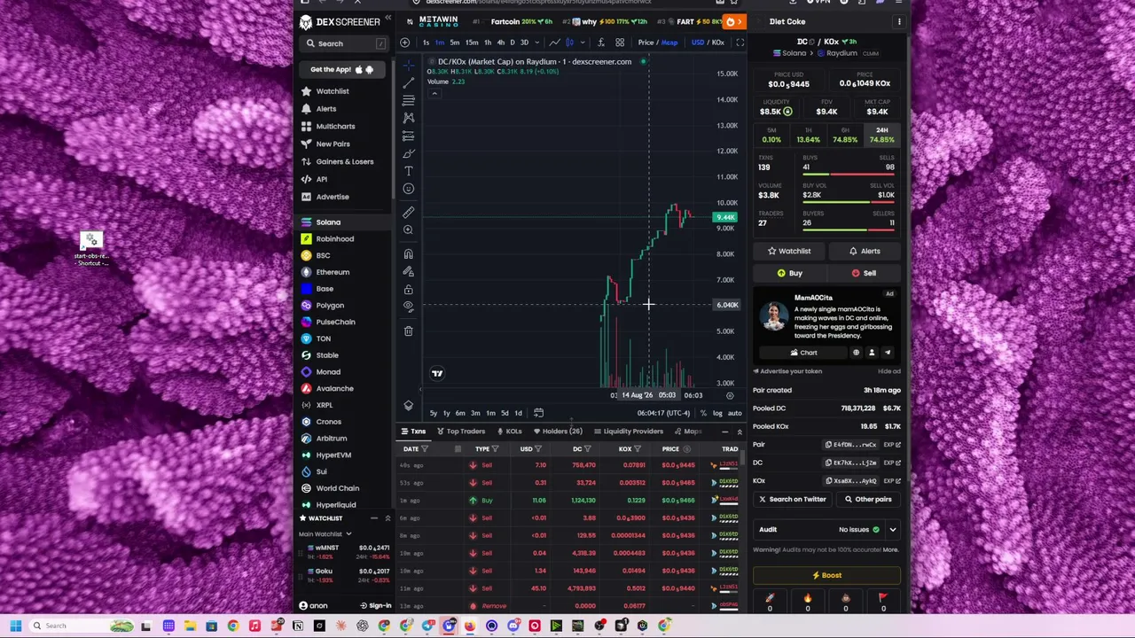The width and height of the screenshot is (1135, 638).
Task: Select the ruler measure tool
Action: (x=408, y=213)
